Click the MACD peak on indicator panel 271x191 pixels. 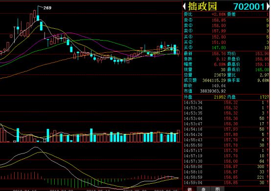point(36,147)
